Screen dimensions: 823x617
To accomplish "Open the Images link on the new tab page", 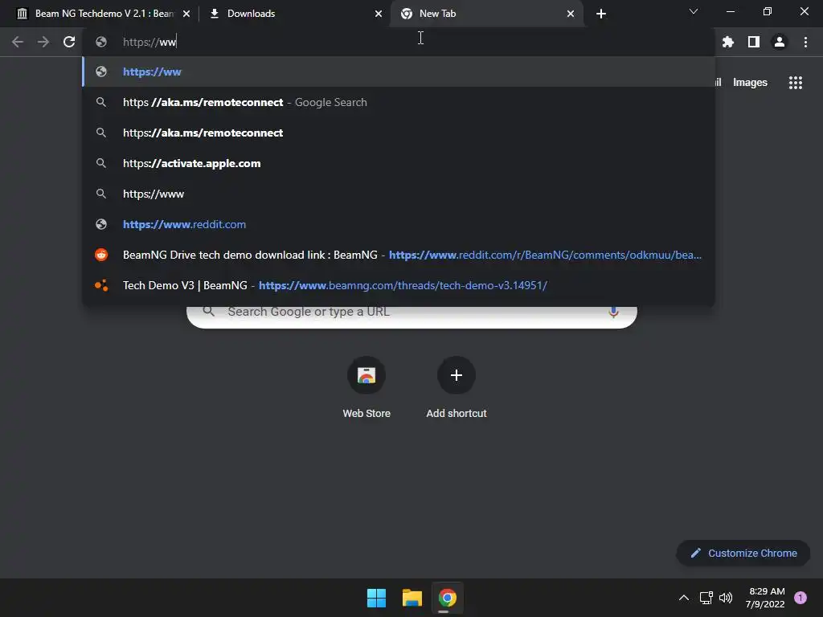I will point(750,83).
